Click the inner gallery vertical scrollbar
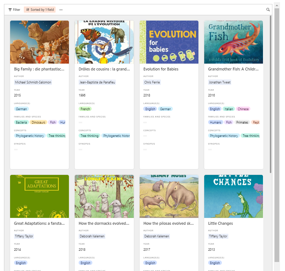 click(x=271, y=94)
